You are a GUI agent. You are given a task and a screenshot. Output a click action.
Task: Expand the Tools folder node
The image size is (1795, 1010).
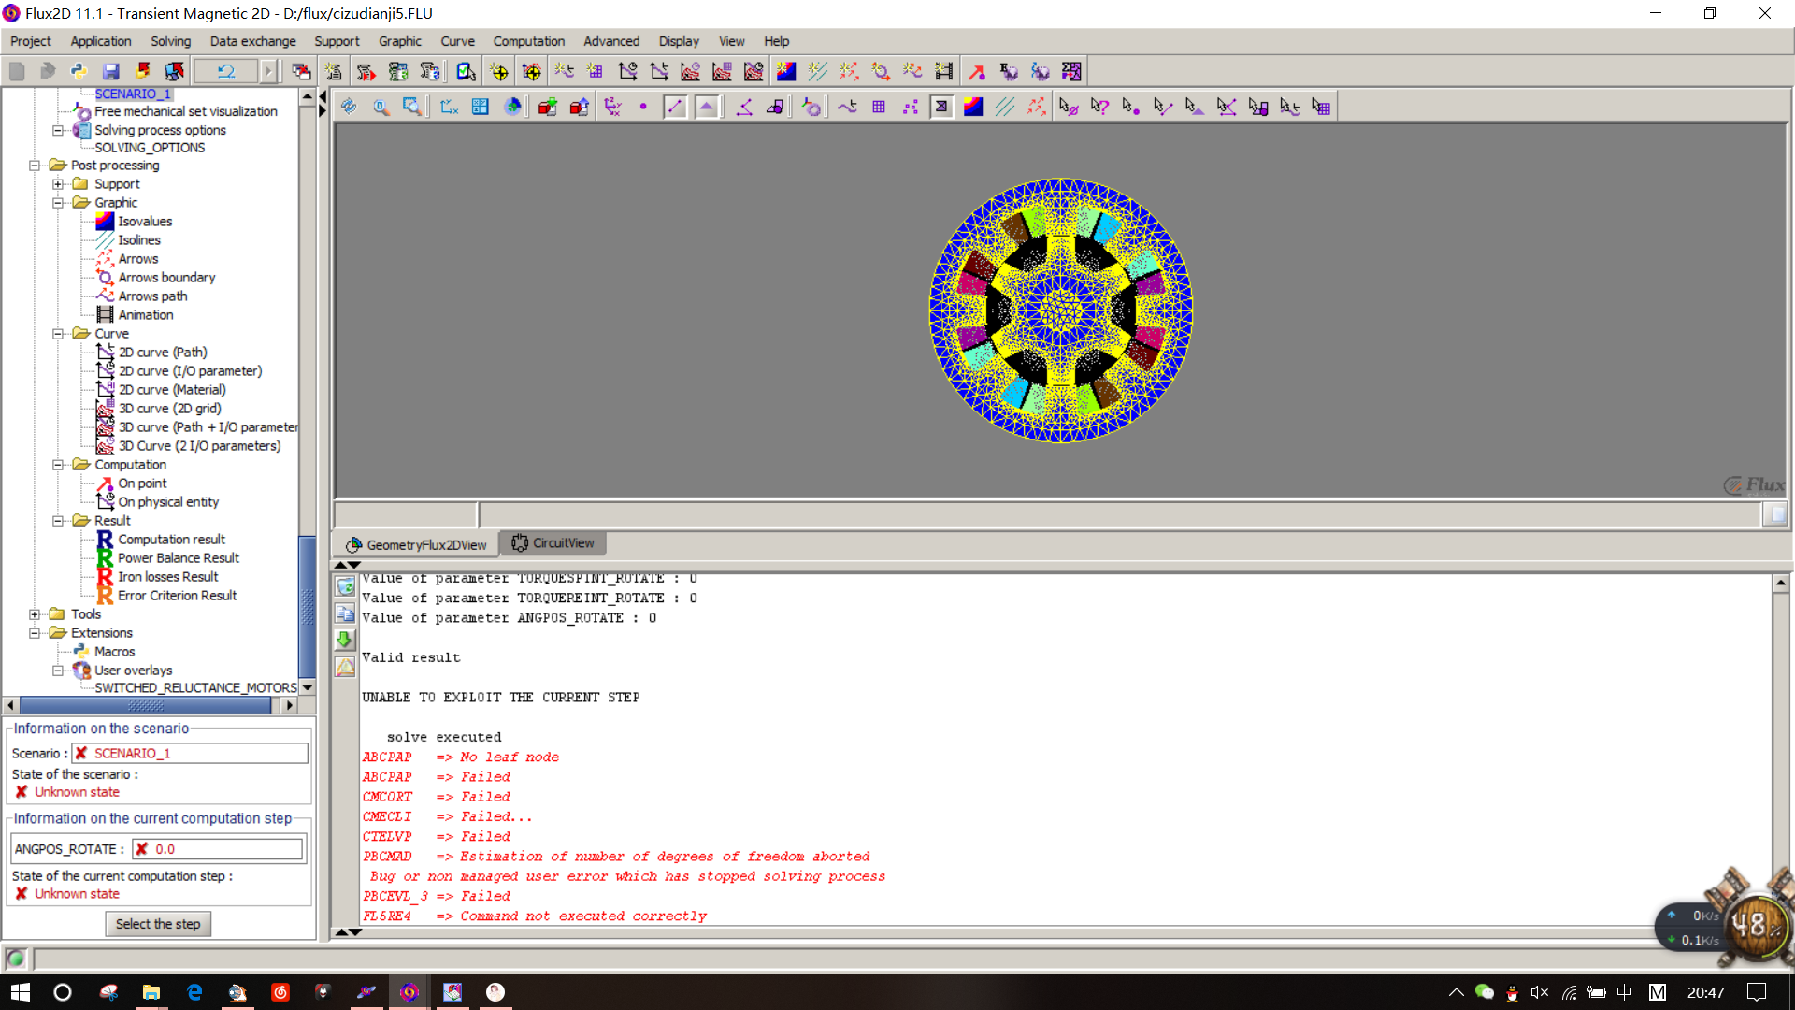coord(35,614)
